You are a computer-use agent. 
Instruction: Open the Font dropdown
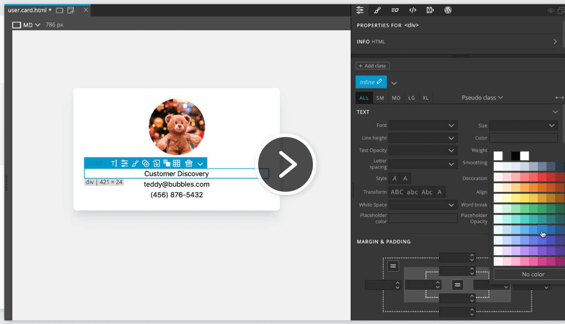tap(423, 125)
